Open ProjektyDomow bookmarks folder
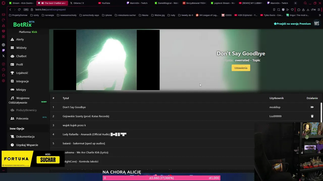 (x=18, y=15)
